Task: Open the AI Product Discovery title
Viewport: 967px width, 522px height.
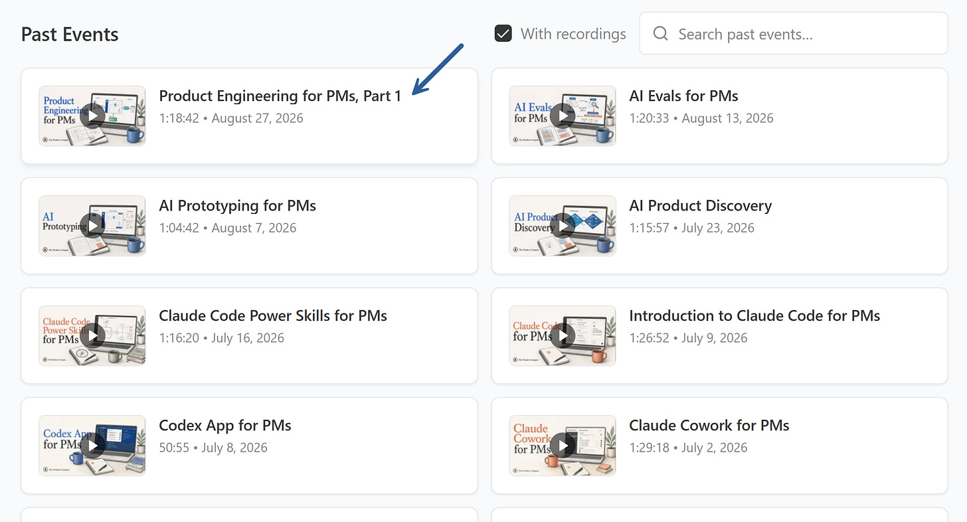Action: click(x=701, y=206)
